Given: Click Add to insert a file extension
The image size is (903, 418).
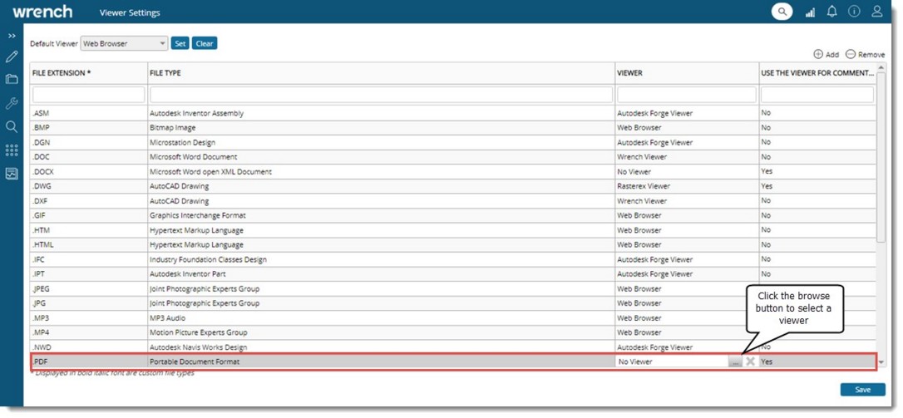Looking at the screenshot, I should click(x=826, y=55).
